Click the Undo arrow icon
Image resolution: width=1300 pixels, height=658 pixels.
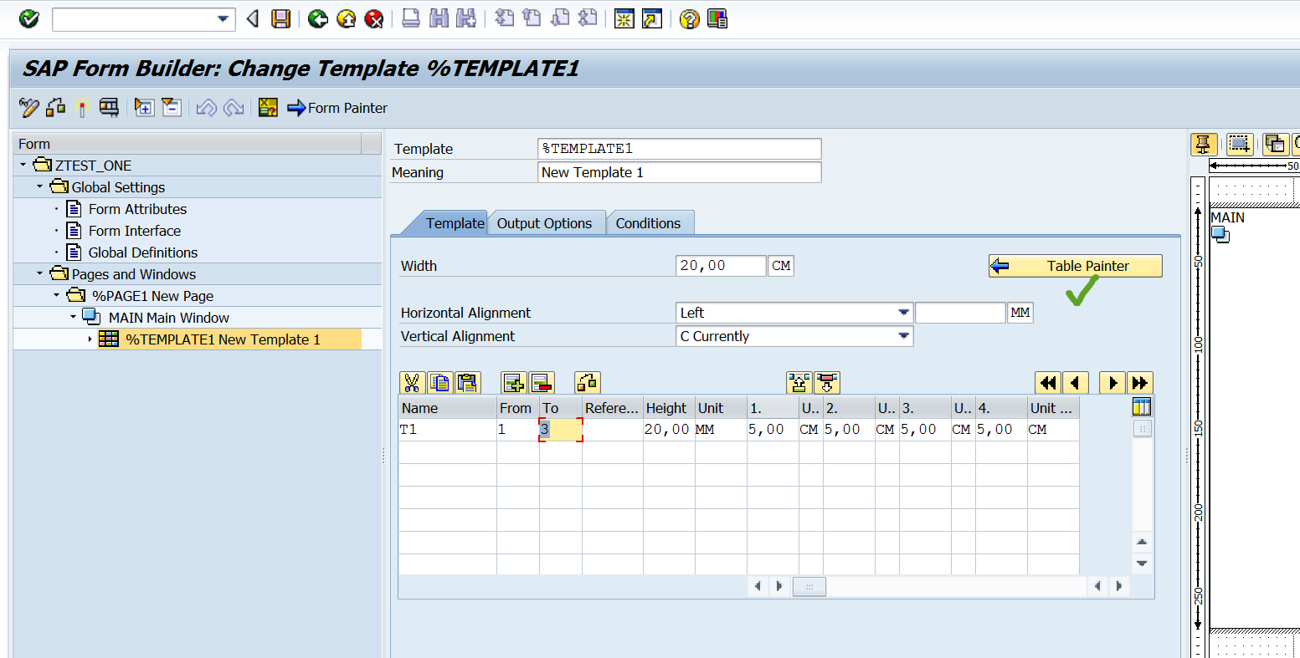click(x=206, y=107)
